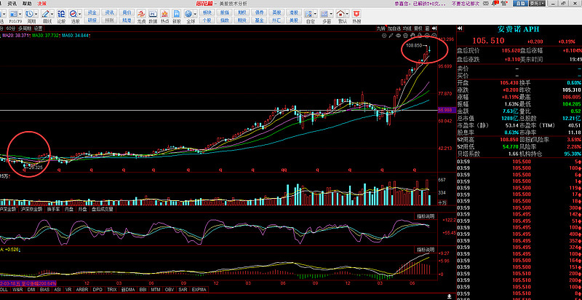Select the BIAS indicator tab
The image size is (582, 300).
click(44, 290)
